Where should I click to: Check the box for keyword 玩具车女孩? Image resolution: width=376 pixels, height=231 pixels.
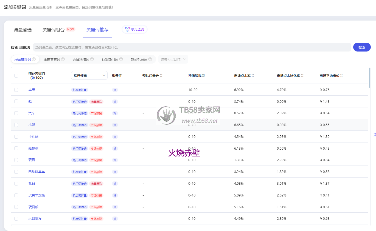[x=16, y=195]
